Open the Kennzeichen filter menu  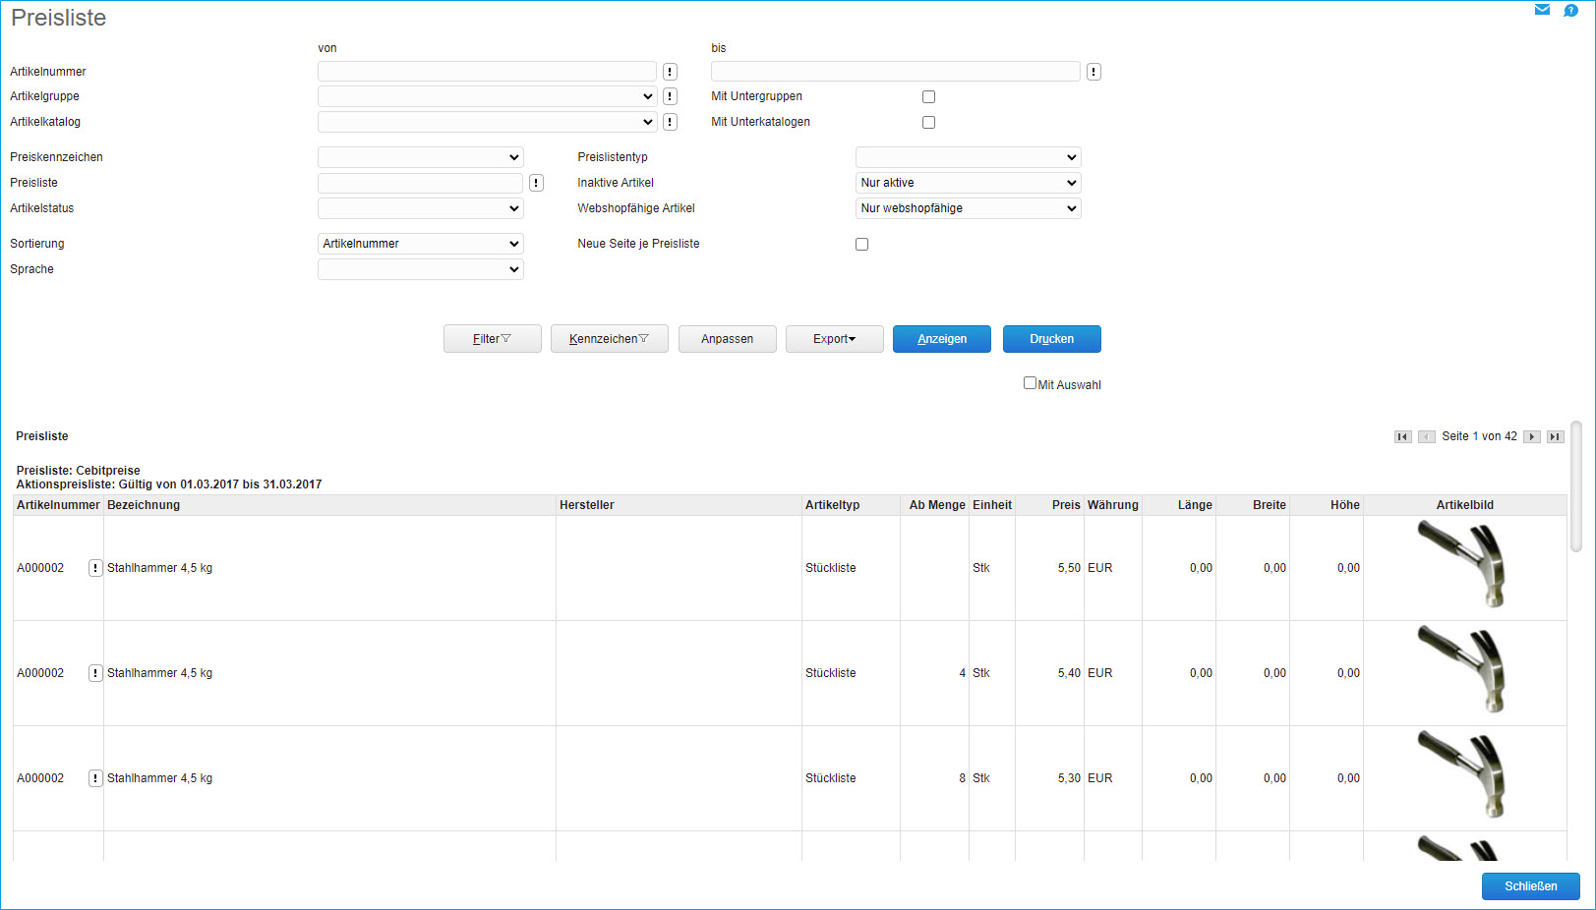(x=609, y=339)
